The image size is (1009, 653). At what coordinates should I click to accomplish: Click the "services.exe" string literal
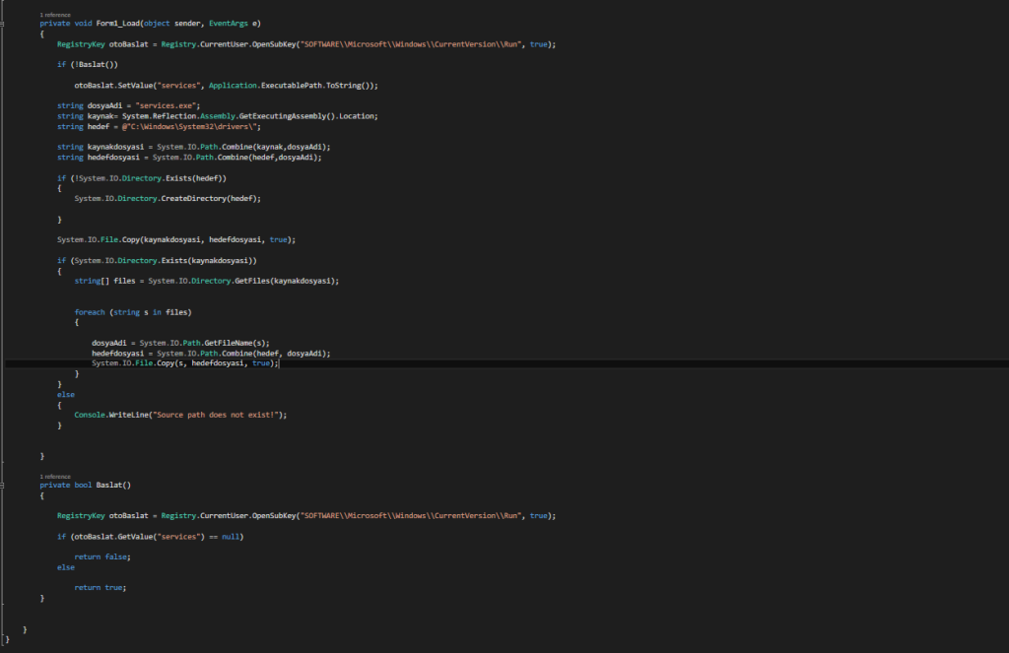168,106
